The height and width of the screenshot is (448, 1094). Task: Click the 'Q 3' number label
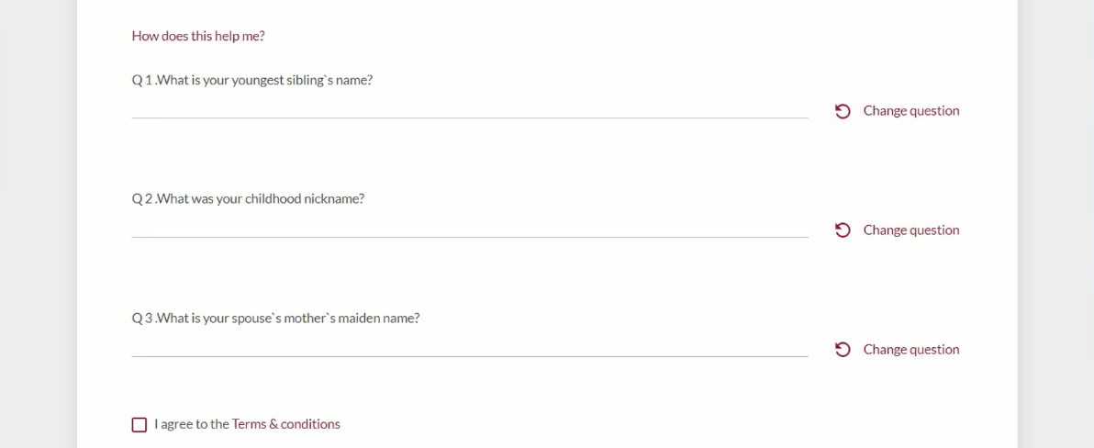[x=142, y=319]
